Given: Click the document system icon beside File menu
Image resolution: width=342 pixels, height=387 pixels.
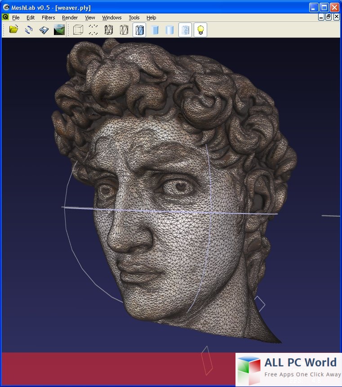Looking at the screenshot, I should coord(5,17).
